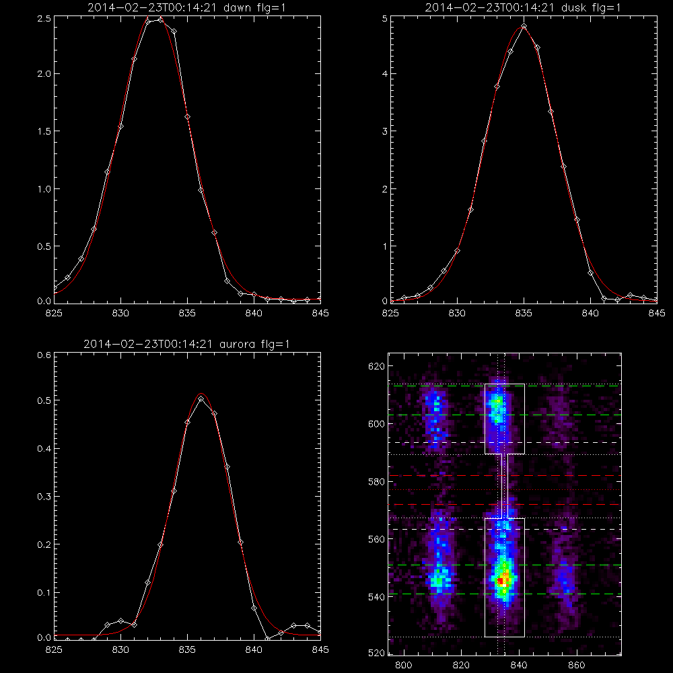Click y-axis label 0.6 on aurora plot

pos(43,355)
